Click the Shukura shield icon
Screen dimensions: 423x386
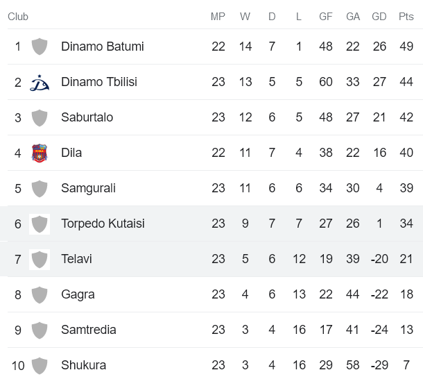[x=40, y=366]
